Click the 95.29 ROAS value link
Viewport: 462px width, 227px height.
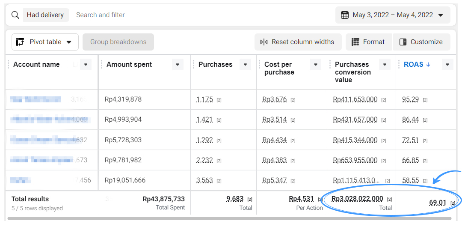[x=410, y=99]
